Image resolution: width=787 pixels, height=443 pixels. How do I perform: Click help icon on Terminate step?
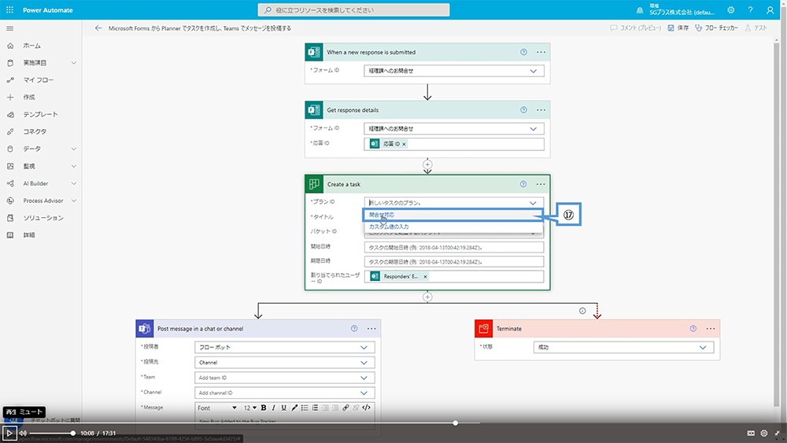point(693,329)
